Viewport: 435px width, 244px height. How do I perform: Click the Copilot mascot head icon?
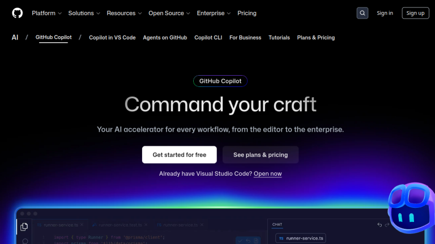411,208
